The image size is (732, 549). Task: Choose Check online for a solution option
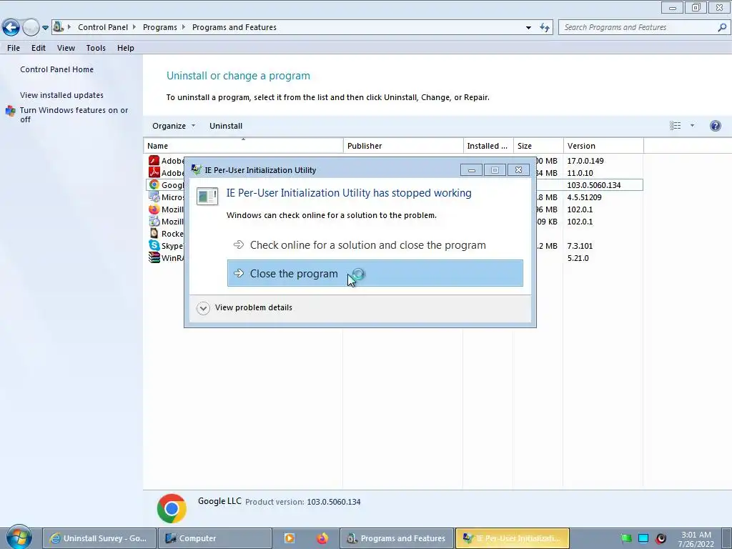click(375, 245)
